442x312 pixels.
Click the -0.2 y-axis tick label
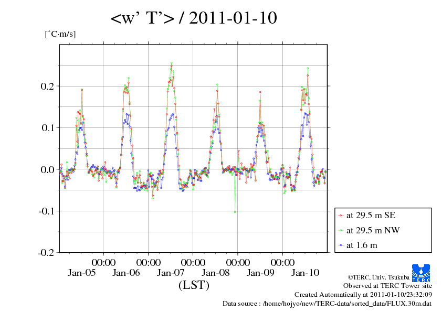[x=46, y=253]
